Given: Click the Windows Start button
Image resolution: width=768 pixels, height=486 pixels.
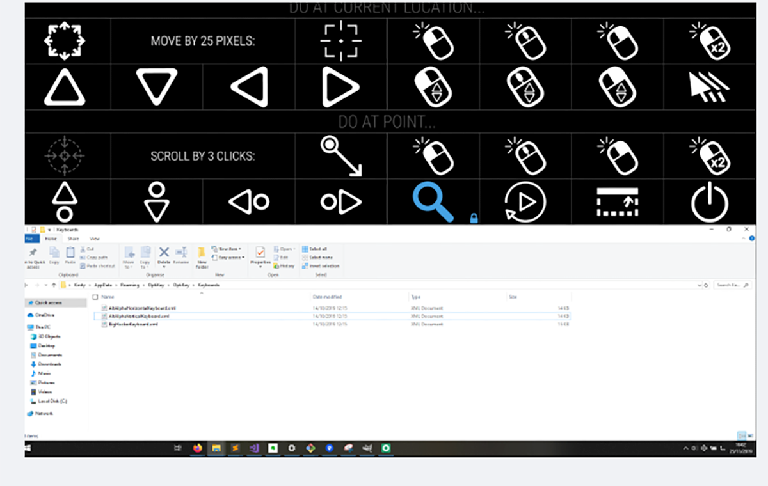Looking at the screenshot, I should pos(29,448).
